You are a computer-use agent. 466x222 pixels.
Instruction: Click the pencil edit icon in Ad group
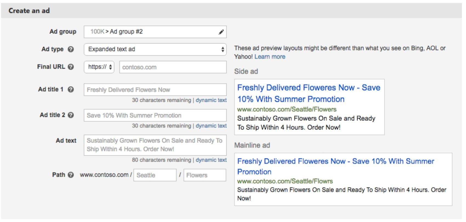[x=221, y=32]
